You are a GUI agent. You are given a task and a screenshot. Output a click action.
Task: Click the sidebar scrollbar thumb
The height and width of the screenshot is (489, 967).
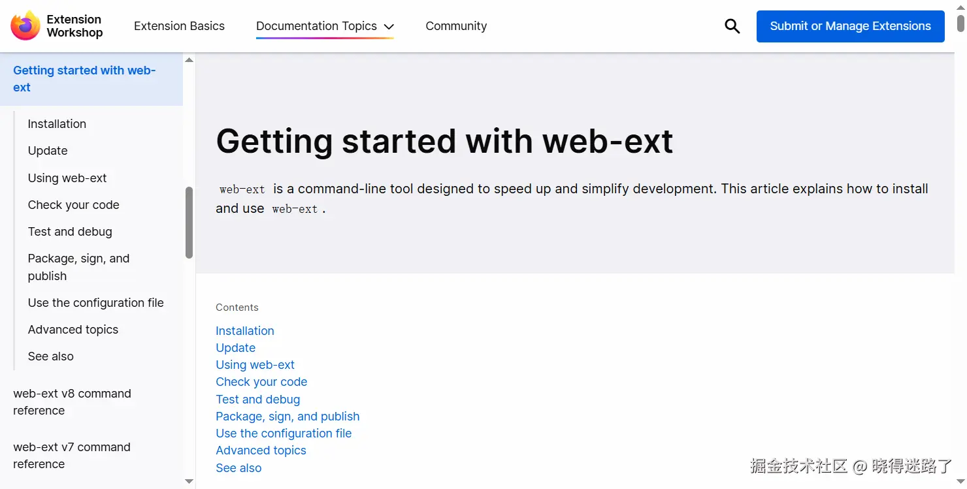click(x=189, y=223)
